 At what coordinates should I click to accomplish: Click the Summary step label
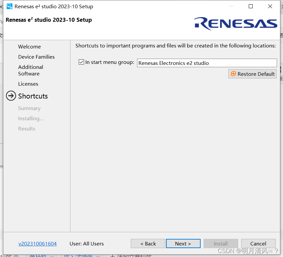pos(29,108)
